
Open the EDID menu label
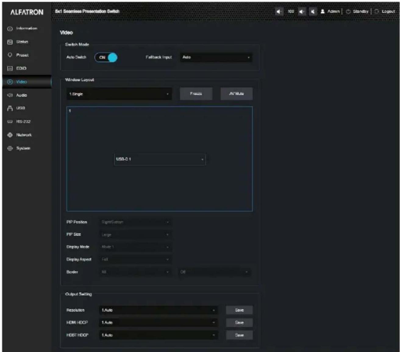pyautogui.click(x=21, y=68)
